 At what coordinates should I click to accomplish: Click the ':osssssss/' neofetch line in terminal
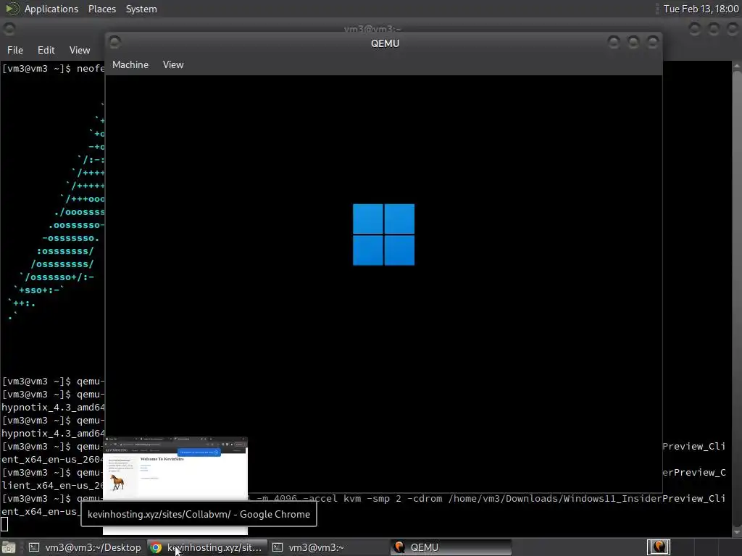(x=65, y=251)
